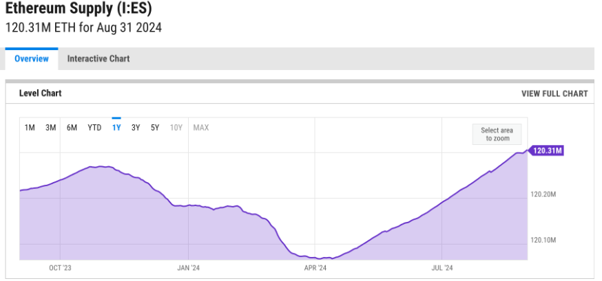Click the OCT '23 axis label
Screen dimensions: 602x281
tap(60, 268)
